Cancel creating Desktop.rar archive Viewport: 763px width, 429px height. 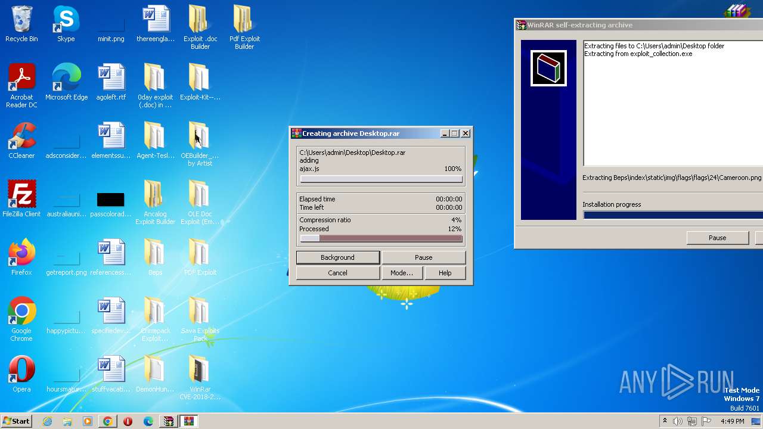click(337, 273)
